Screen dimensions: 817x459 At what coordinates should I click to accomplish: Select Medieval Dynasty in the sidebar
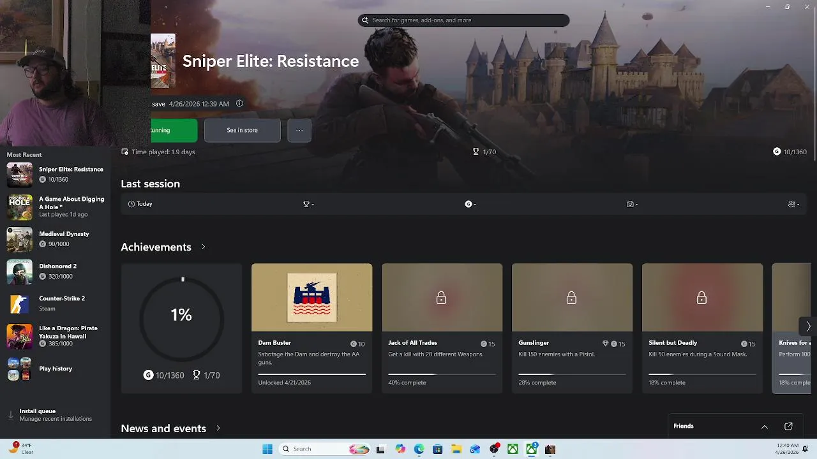point(56,239)
